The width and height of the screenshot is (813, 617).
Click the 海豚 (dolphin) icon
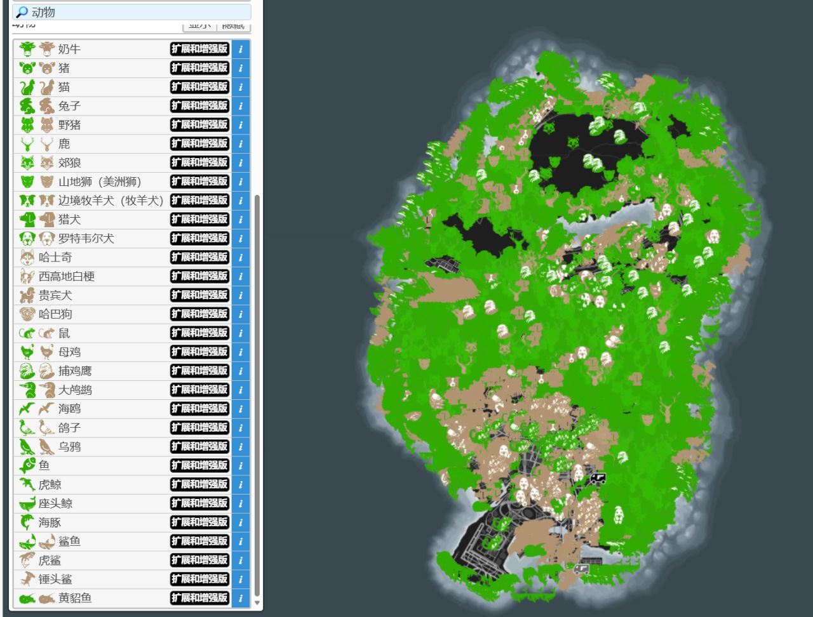coord(27,523)
